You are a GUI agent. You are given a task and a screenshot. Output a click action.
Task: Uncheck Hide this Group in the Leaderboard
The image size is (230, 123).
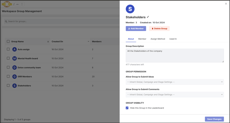pyautogui.click(x=127, y=108)
